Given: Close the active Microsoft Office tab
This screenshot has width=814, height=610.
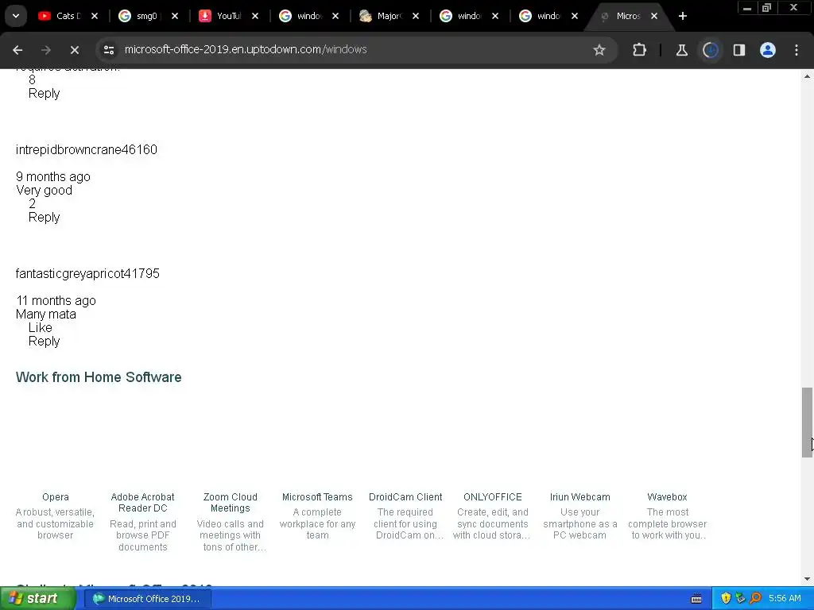Looking at the screenshot, I should click(x=654, y=16).
